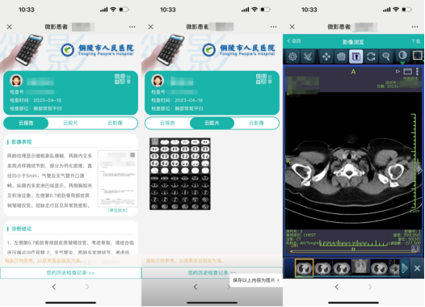Click the slice slider below the CT image
This screenshot has height=307, width=425.
coord(352,251)
